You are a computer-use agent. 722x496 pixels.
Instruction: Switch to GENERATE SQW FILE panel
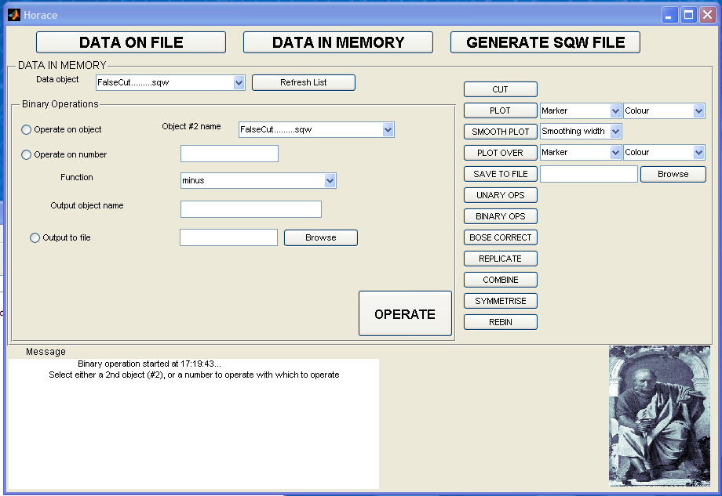pyautogui.click(x=545, y=42)
